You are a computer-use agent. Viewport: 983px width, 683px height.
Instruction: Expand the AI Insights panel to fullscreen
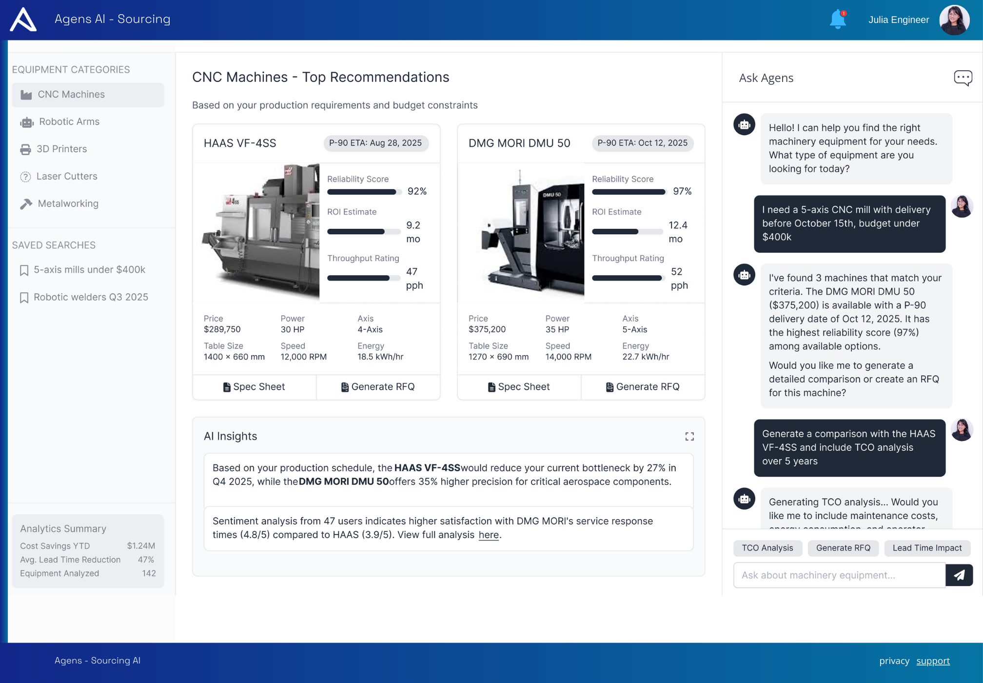click(689, 436)
